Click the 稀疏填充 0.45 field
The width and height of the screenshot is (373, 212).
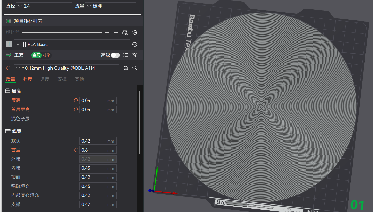click(98, 186)
